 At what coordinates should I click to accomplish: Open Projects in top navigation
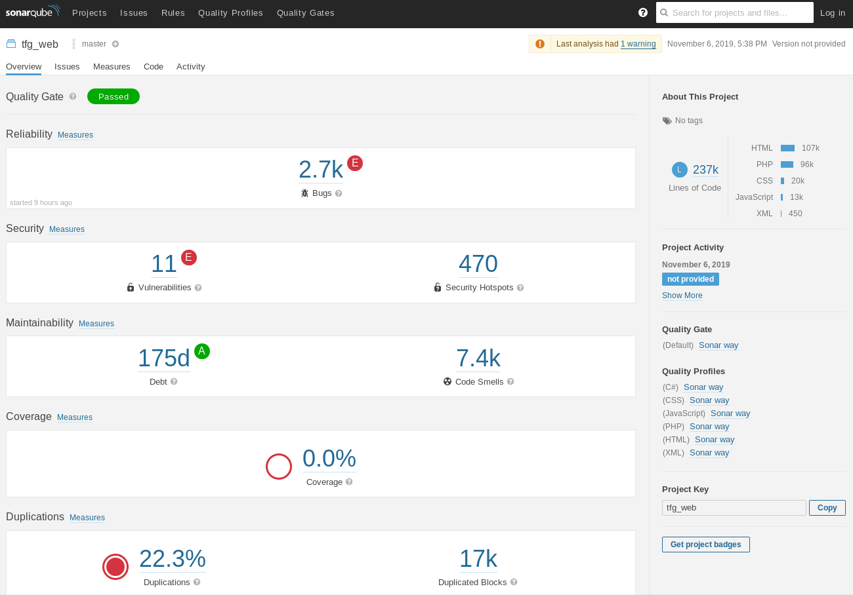(x=89, y=12)
